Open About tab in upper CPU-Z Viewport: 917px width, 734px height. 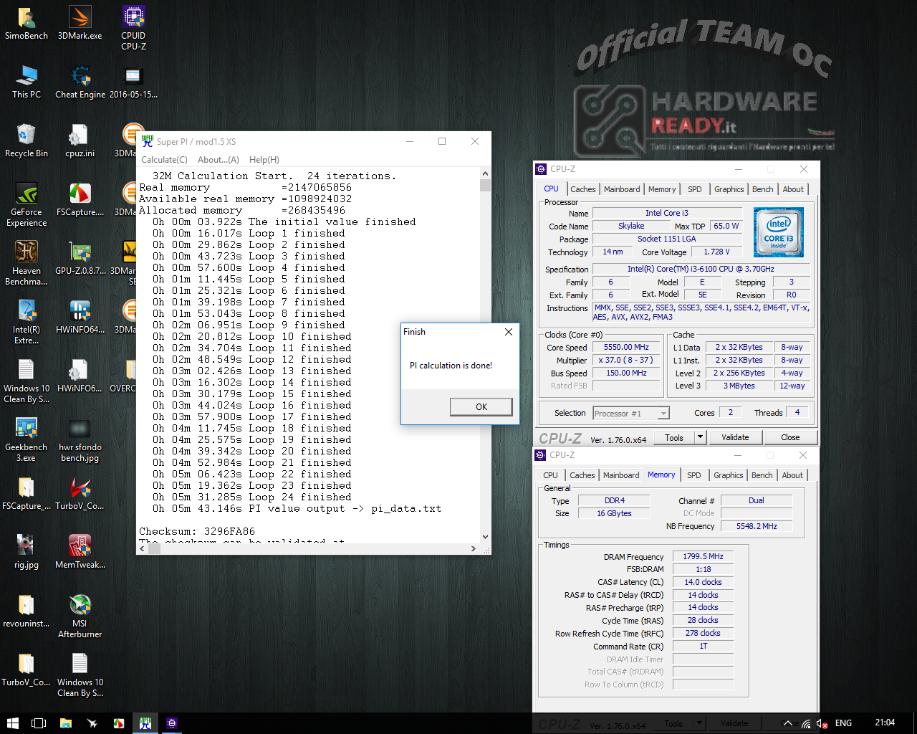pos(793,189)
